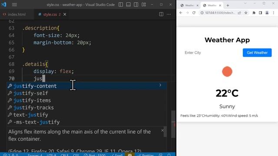Screen dimensions: 278x156
Task: Close the style.css editor tab
Action: (x=65, y=14)
